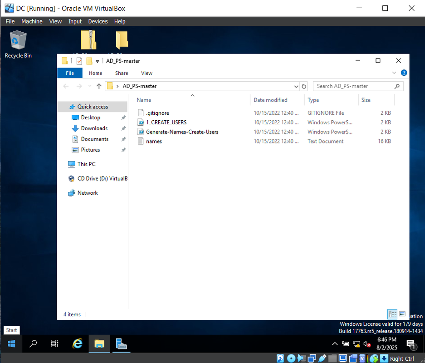The width and height of the screenshot is (425, 363).
Task: Expand the ribbon with the chevron arrow
Action: 394,73
